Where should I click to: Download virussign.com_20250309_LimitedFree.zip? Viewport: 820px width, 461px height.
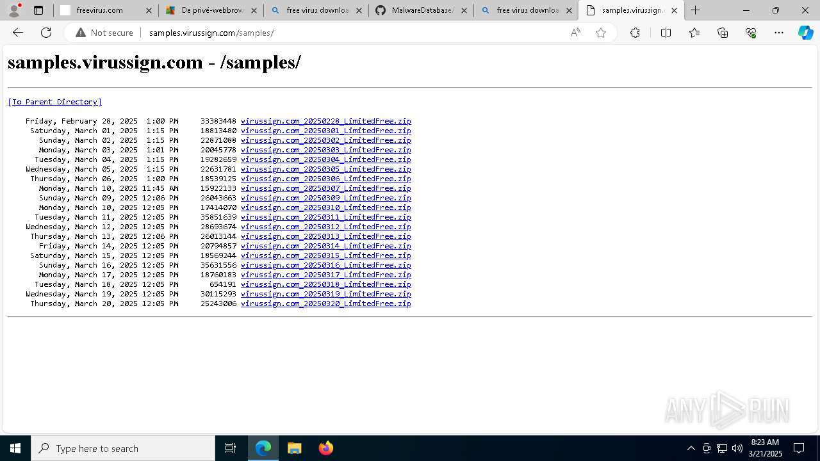(x=325, y=198)
